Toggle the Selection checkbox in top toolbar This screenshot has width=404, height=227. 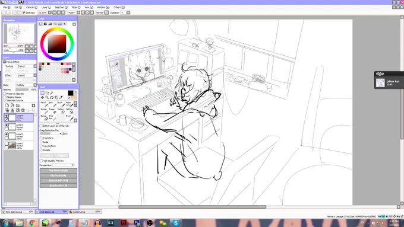24,12
